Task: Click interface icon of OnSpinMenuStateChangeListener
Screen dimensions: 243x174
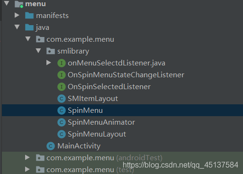Action: click(x=62, y=75)
